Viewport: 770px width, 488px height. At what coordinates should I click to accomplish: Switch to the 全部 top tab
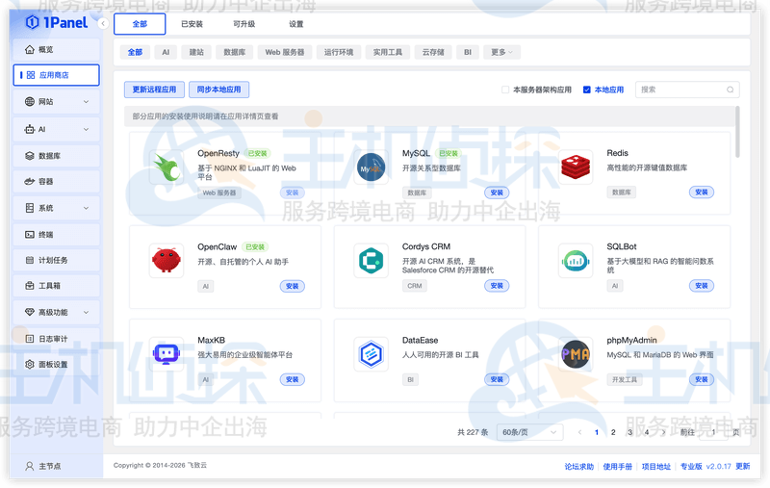140,23
